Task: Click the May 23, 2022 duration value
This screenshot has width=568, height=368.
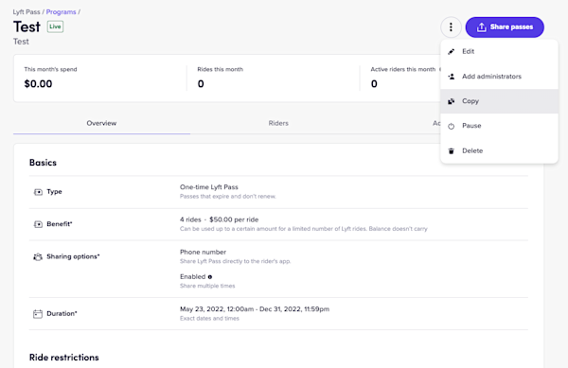Action: 255,309
